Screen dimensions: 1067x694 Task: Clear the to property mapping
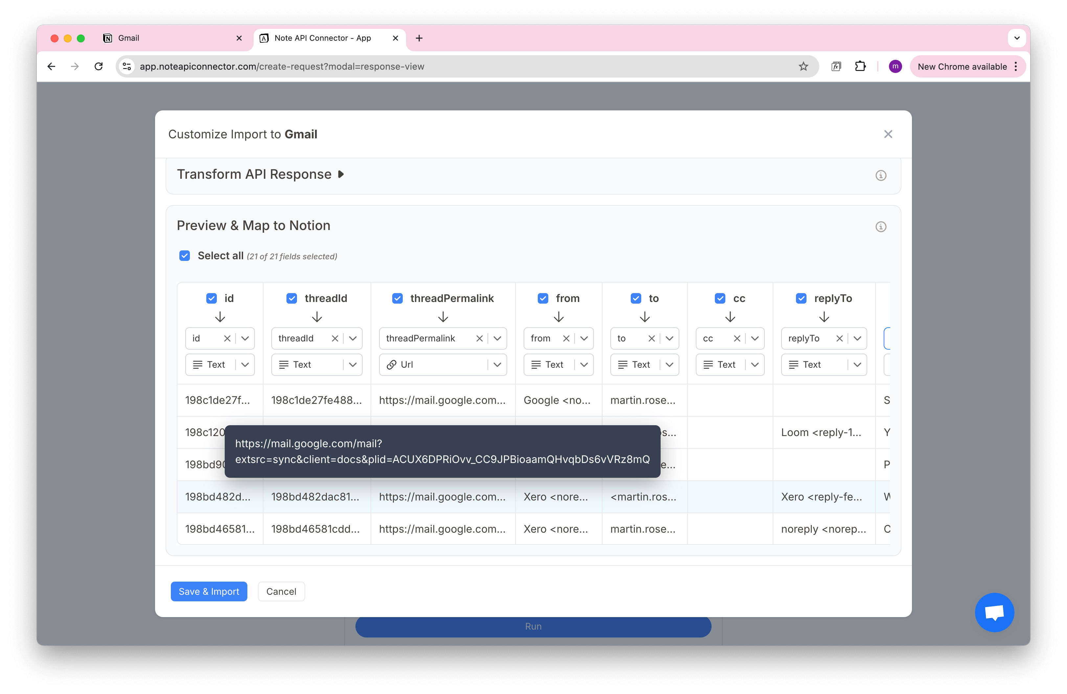click(651, 338)
